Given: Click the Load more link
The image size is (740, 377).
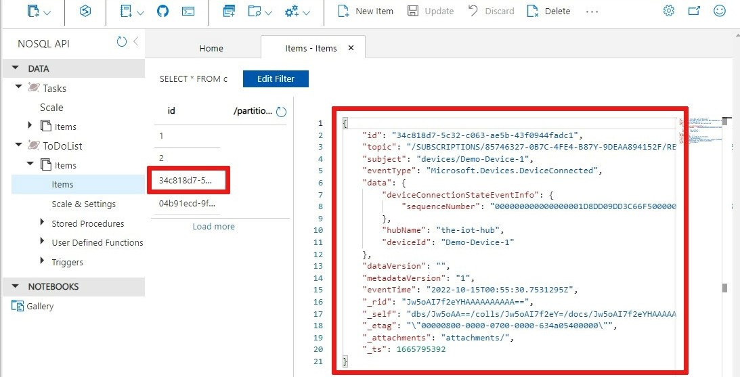Looking at the screenshot, I should point(213,227).
